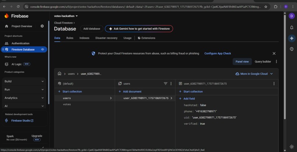Click the users breadcrumb
This screenshot has height=152, width=297.
tap(71, 74)
